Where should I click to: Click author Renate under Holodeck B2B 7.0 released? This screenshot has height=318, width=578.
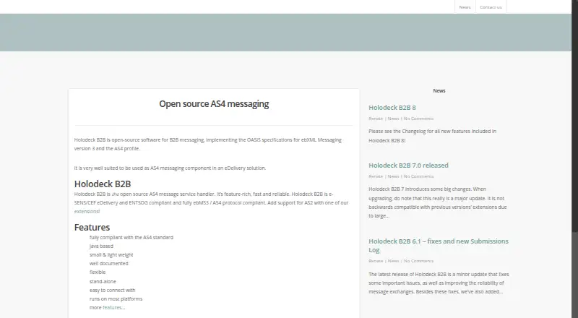(376, 176)
